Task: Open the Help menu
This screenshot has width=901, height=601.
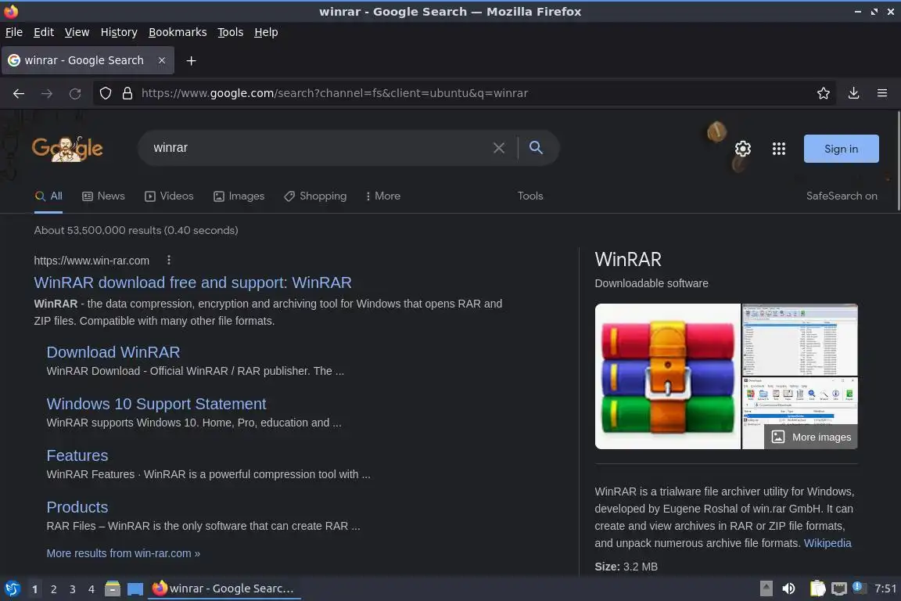Action: 266,32
